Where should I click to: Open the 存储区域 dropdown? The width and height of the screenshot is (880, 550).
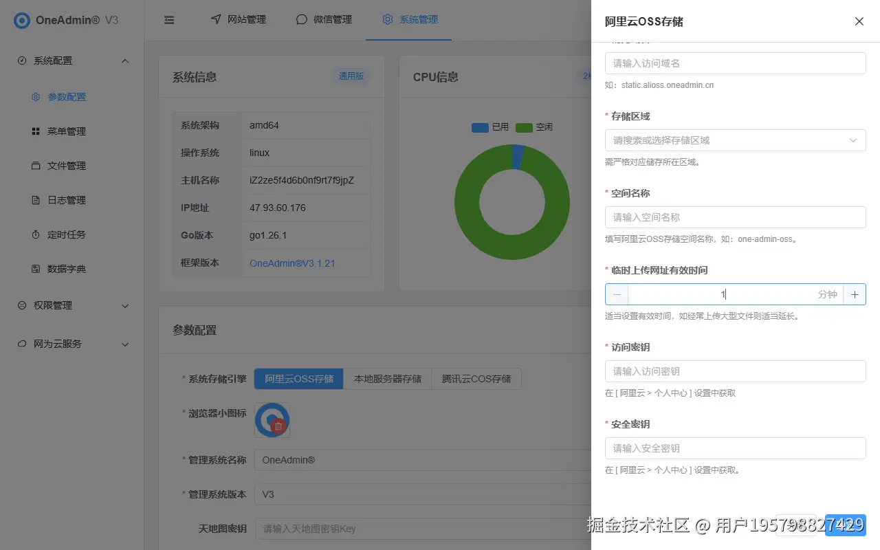(x=735, y=140)
